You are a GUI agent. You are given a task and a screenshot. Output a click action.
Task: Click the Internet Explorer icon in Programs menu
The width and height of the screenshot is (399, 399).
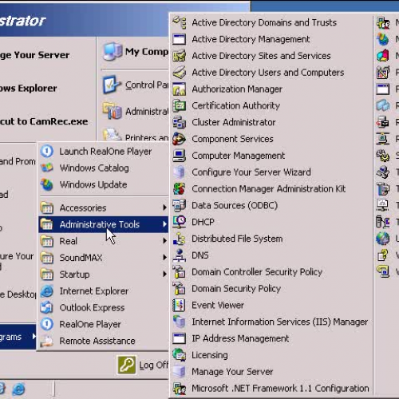tap(47, 291)
